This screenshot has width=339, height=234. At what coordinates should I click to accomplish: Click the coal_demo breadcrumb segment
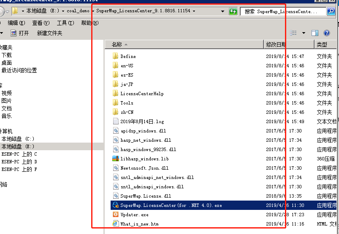78,11
